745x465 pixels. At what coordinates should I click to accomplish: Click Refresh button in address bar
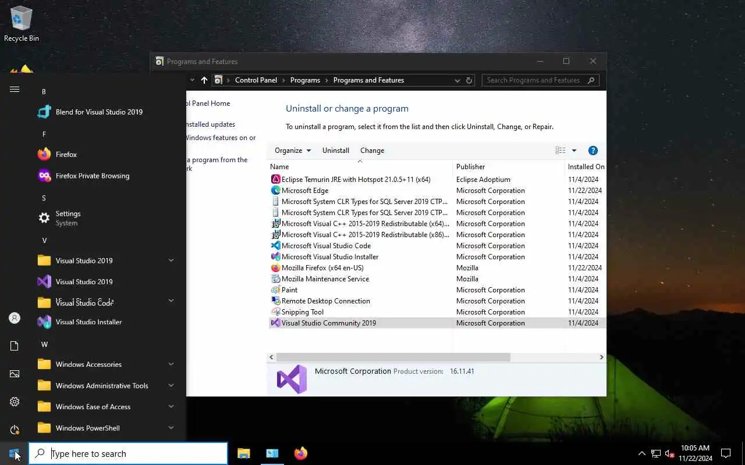(x=469, y=80)
